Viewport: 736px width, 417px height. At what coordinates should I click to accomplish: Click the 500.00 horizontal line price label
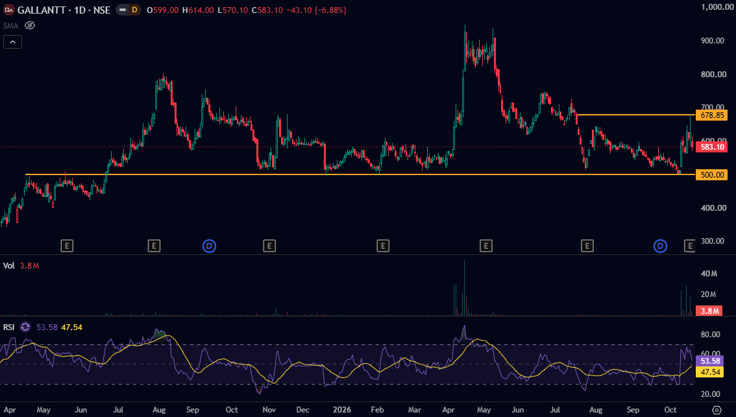[x=711, y=174]
